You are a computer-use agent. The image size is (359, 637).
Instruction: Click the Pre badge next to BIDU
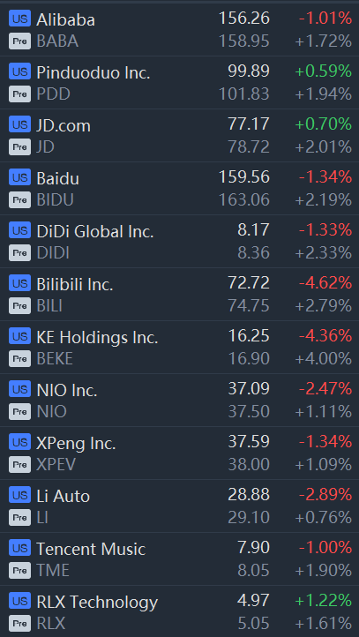click(x=19, y=200)
